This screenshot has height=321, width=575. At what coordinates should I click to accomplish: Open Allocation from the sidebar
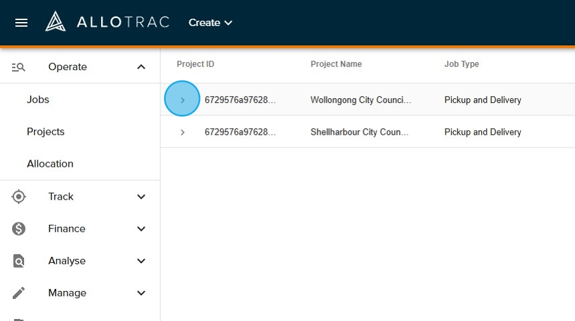click(x=50, y=164)
